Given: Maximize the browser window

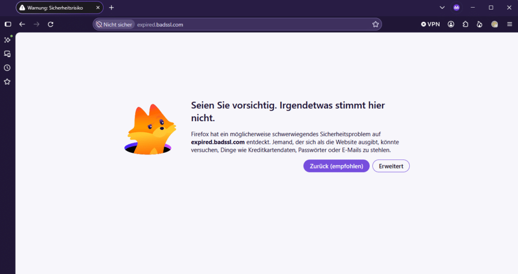Looking at the screenshot, I should (491, 8).
